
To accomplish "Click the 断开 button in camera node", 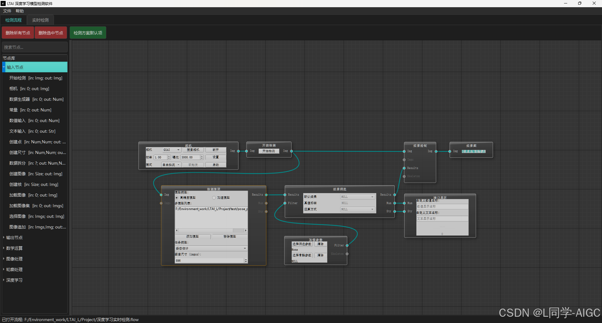I will coord(216,150).
